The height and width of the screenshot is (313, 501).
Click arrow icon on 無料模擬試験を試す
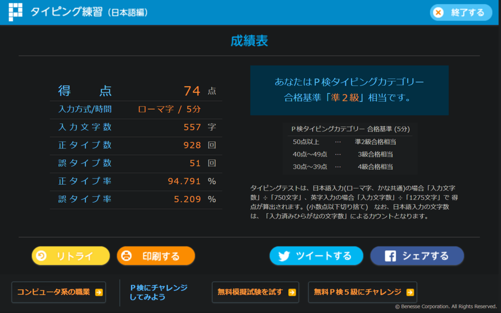[x=292, y=292]
